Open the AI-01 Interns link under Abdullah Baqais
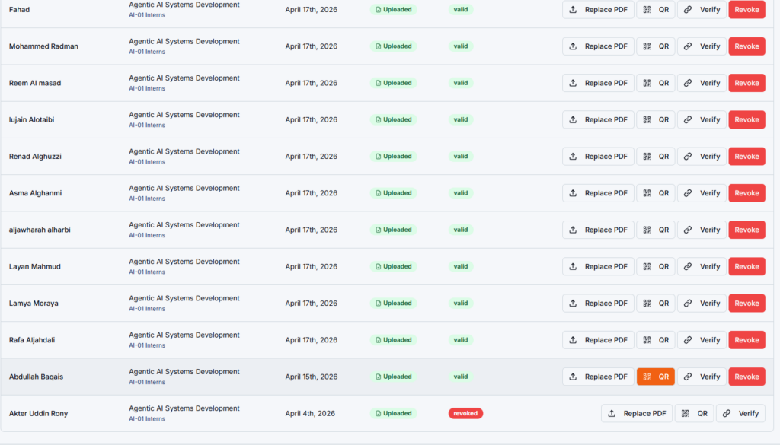This screenshot has width=780, height=445. point(147,382)
